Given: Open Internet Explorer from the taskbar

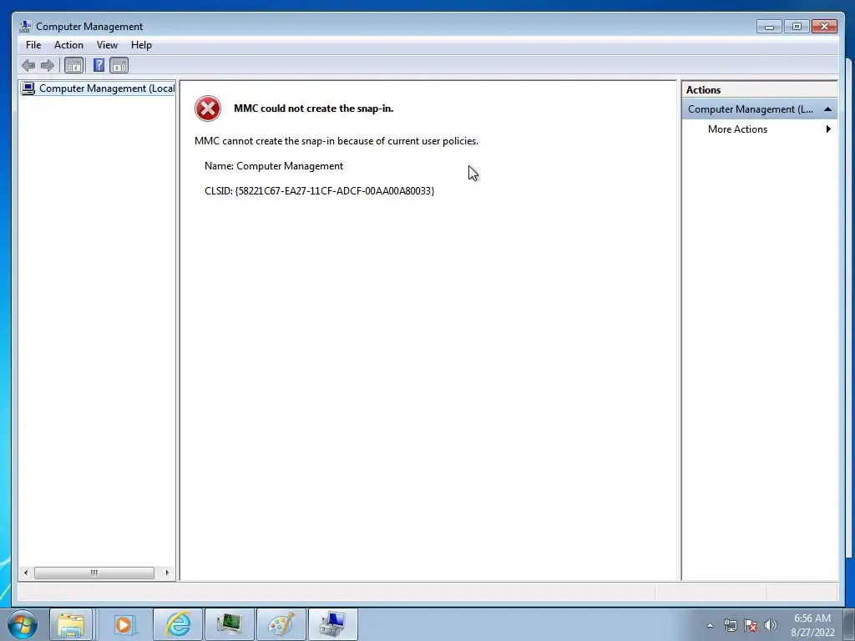Looking at the screenshot, I should pyautogui.click(x=178, y=624).
